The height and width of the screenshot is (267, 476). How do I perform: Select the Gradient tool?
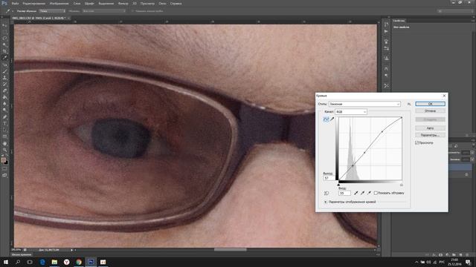(4, 97)
